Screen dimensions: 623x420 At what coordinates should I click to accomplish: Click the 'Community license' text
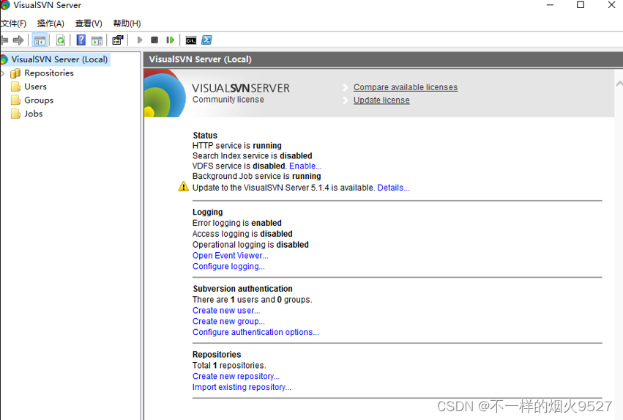click(228, 100)
